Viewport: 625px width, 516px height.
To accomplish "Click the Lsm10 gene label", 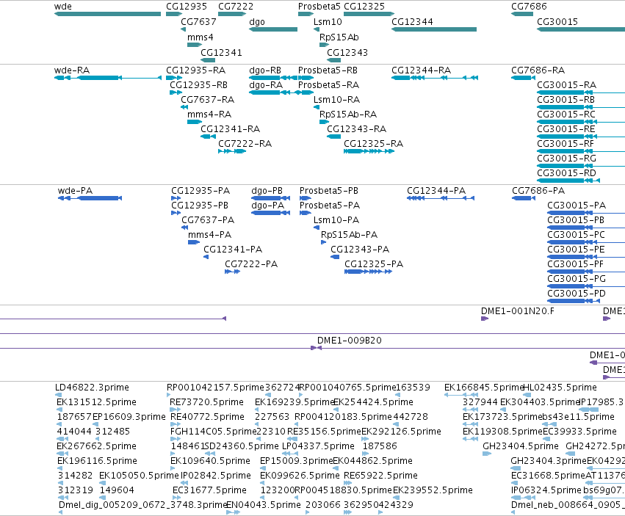I will coord(328,22).
